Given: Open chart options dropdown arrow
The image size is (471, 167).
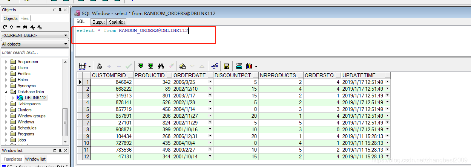Looking at the screenshot, I should pyautogui.click(x=256, y=67).
